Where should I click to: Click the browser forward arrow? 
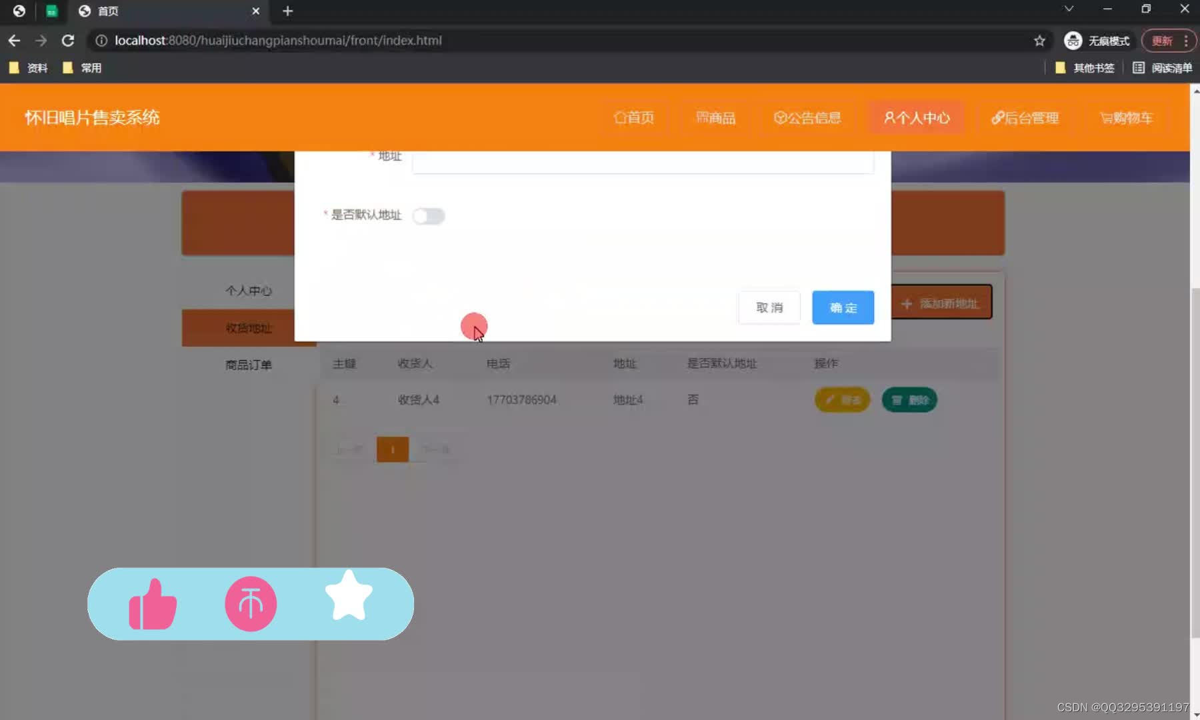(41, 41)
